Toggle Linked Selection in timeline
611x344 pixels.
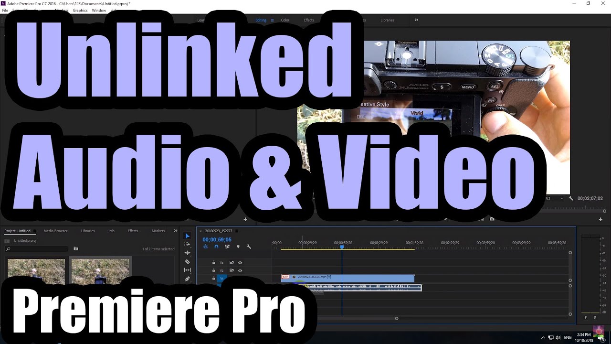click(x=227, y=247)
